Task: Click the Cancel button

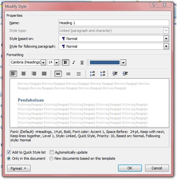Action: pos(157,168)
